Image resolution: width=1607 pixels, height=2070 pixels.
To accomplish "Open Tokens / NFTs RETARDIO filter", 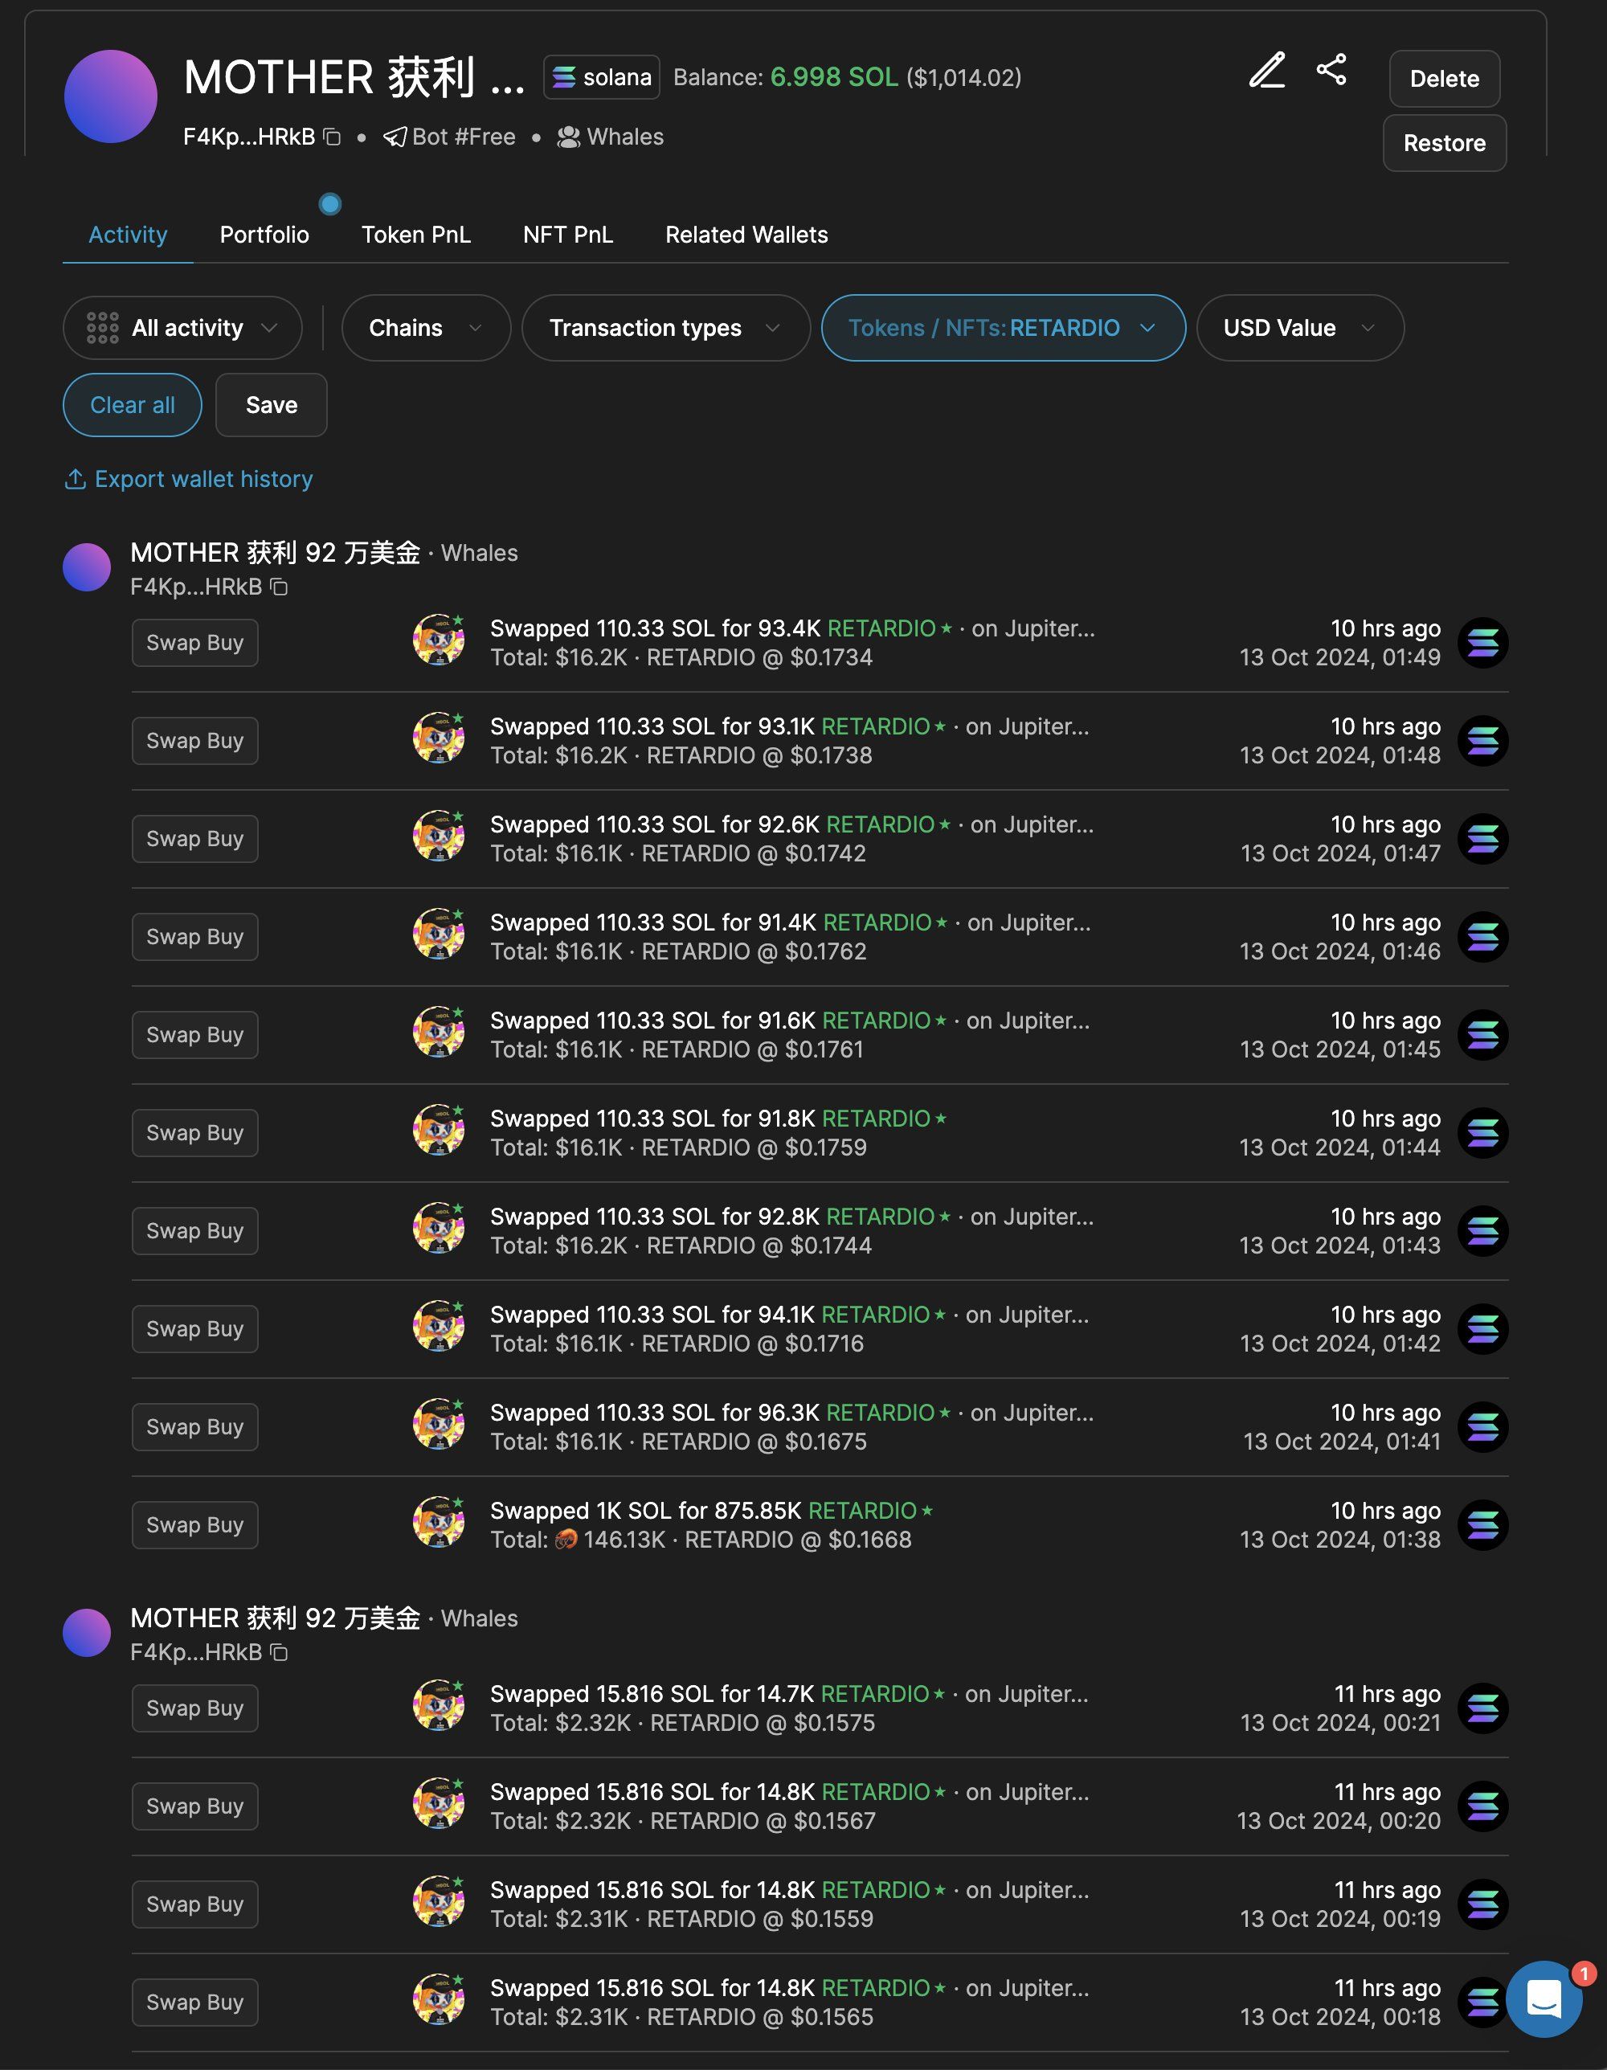I will (1003, 328).
